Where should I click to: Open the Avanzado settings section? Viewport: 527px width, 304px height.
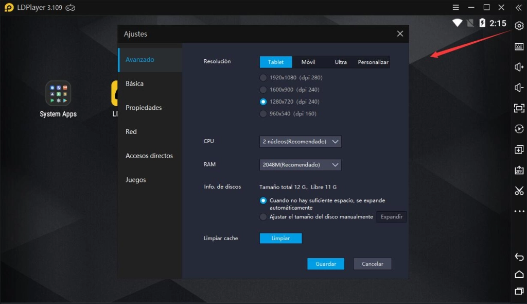click(x=150, y=60)
